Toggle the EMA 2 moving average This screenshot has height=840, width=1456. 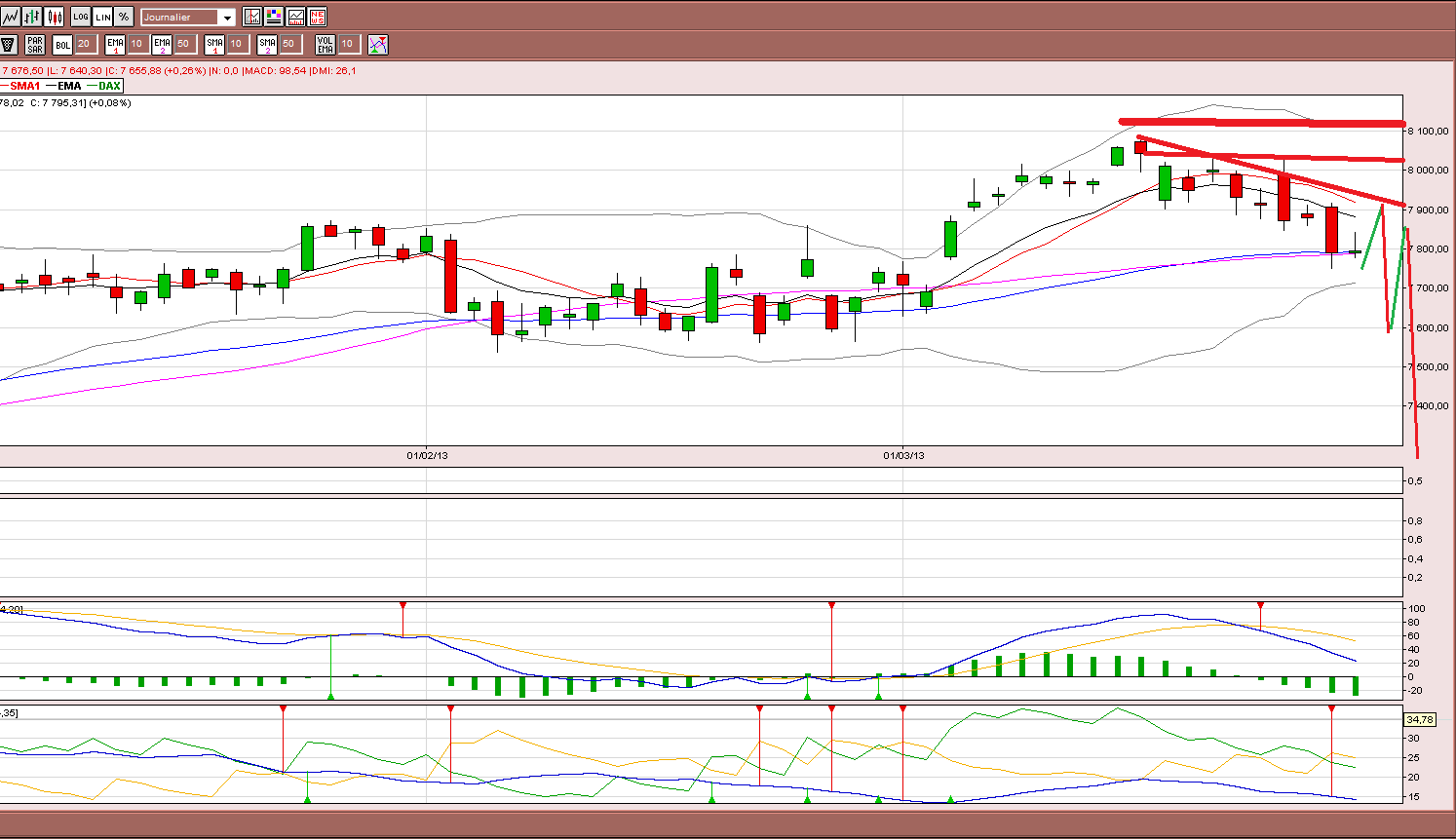[x=162, y=45]
